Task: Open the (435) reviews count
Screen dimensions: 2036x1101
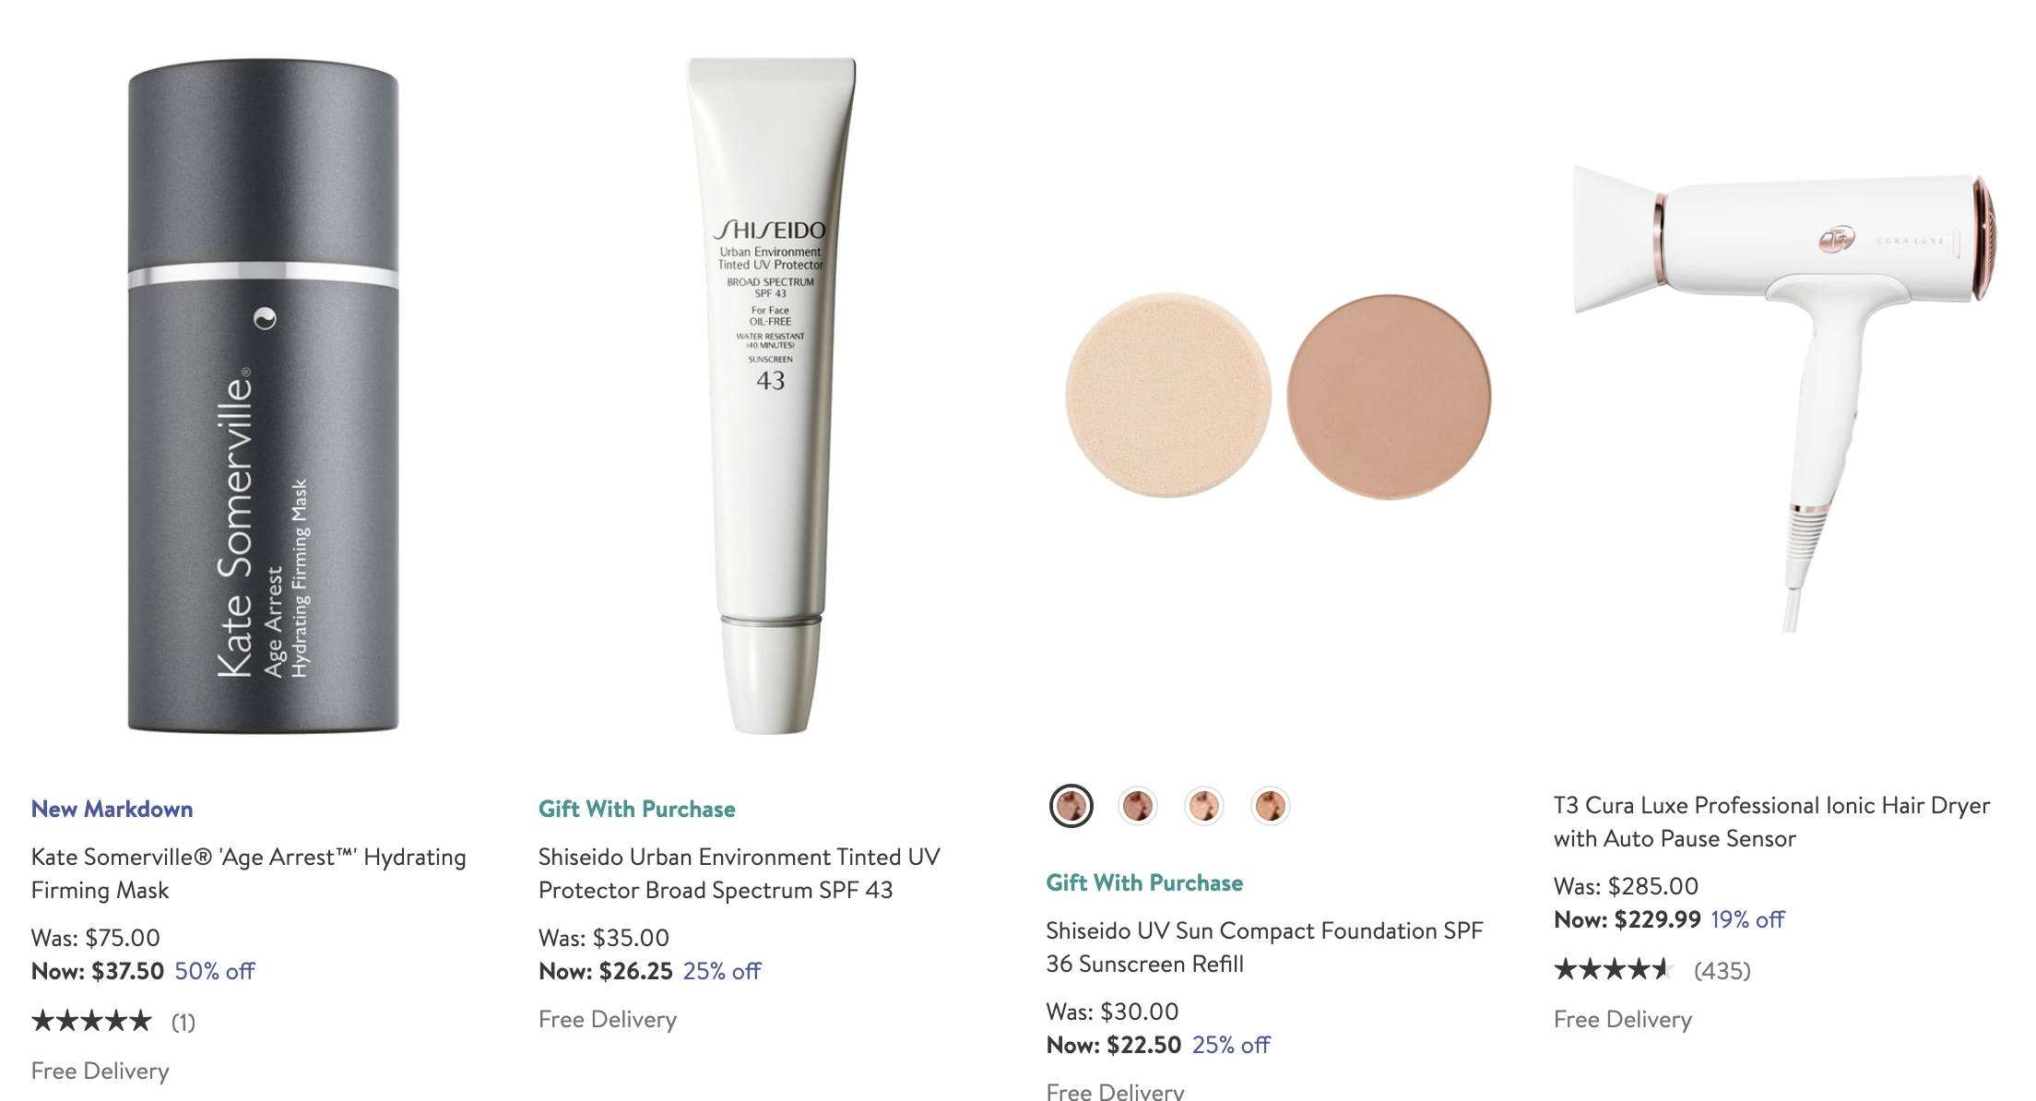Action: [1722, 970]
